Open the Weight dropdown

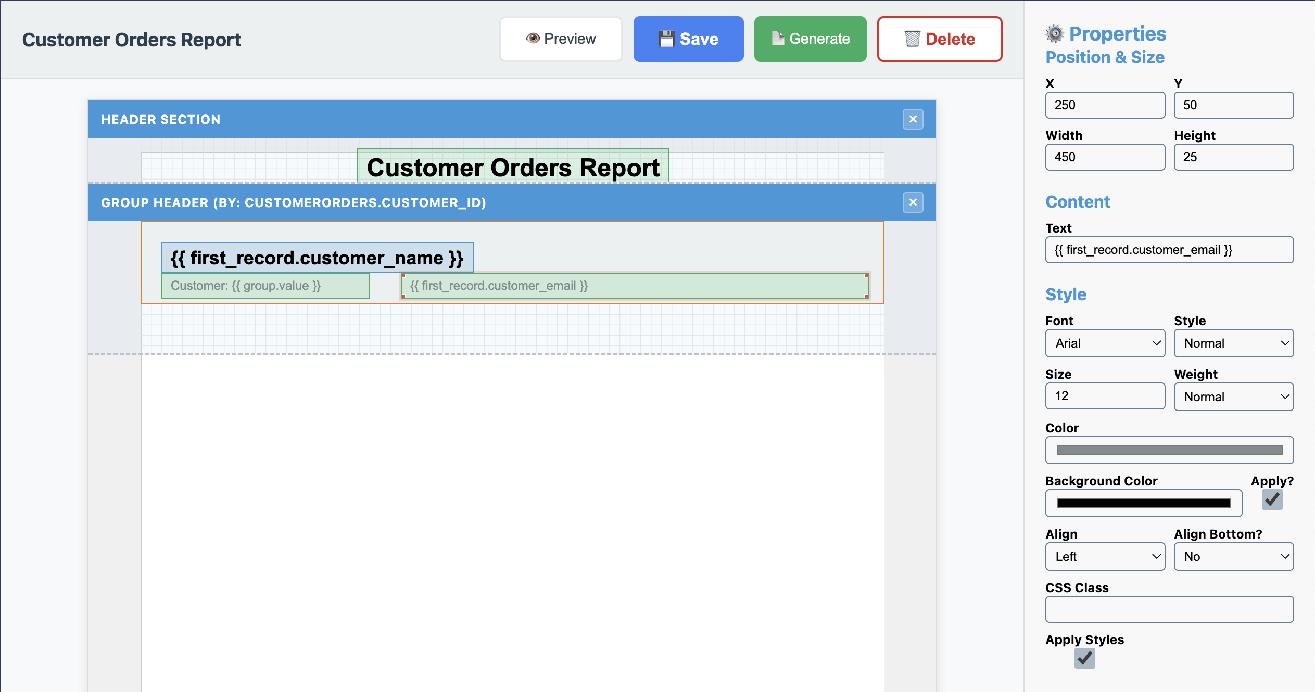click(1233, 396)
